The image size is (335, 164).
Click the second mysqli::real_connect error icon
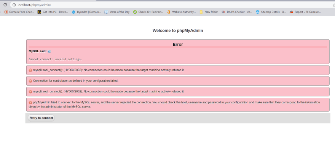tap(30, 92)
